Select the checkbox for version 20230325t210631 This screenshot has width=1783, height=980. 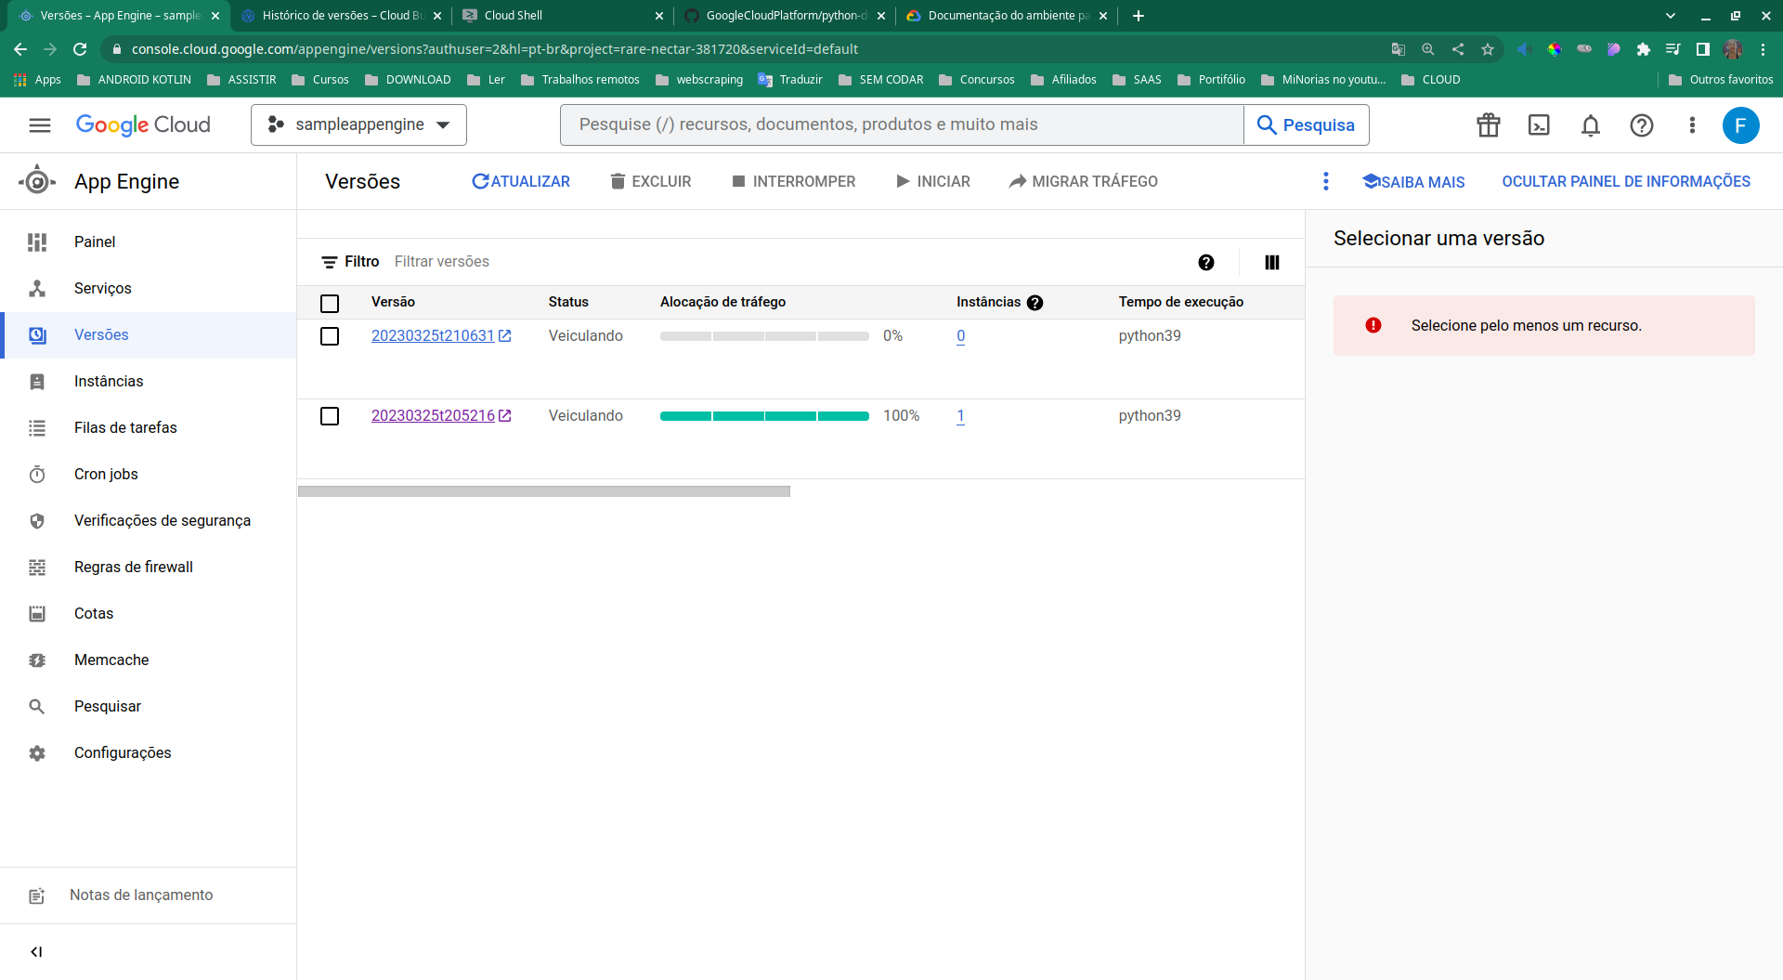click(330, 336)
